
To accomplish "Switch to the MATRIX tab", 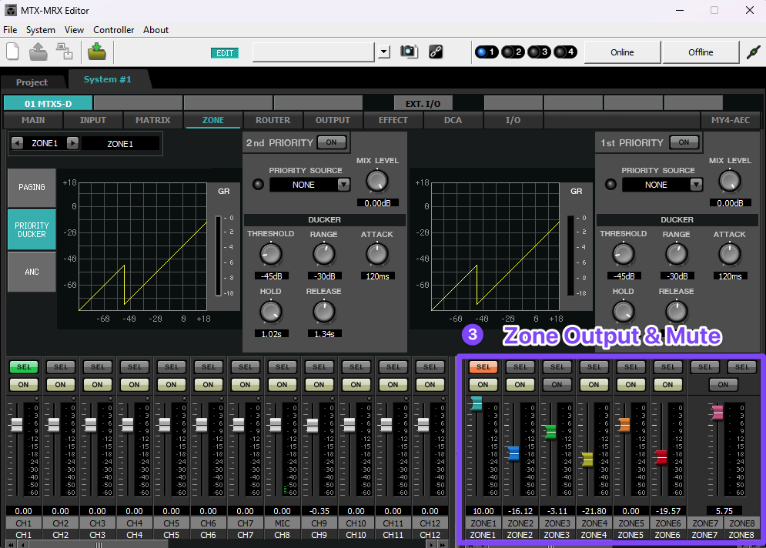I will click(153, 120).
